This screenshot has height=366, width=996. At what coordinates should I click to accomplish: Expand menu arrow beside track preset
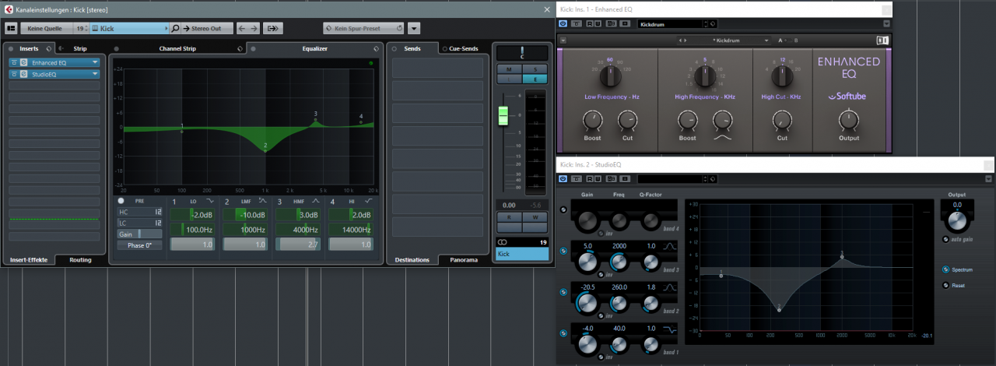tap(413, 28)
